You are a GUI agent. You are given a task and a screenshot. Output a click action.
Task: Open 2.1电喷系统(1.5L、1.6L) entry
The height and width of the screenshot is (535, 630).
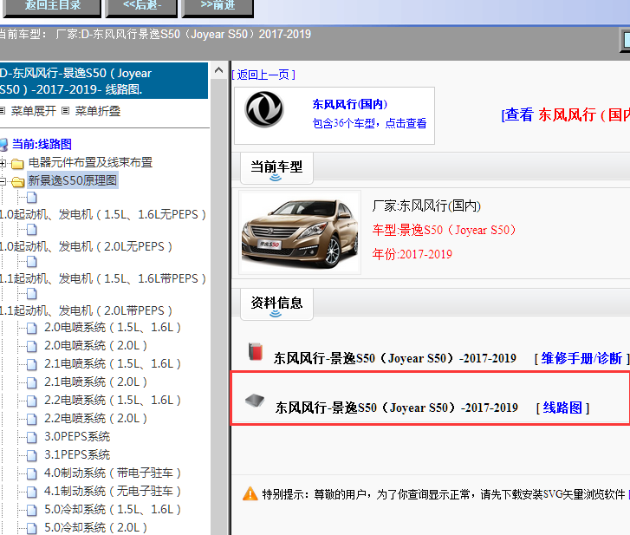tap(113, 364)
